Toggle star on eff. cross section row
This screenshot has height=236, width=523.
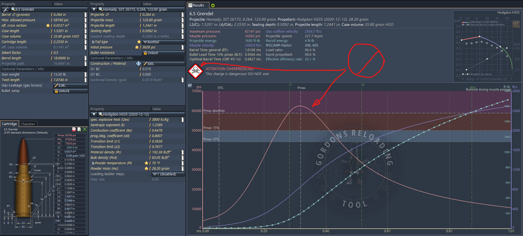coord(48,26)
